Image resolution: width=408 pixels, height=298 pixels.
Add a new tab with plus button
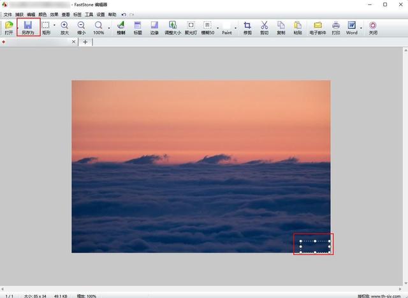(85, 42)
